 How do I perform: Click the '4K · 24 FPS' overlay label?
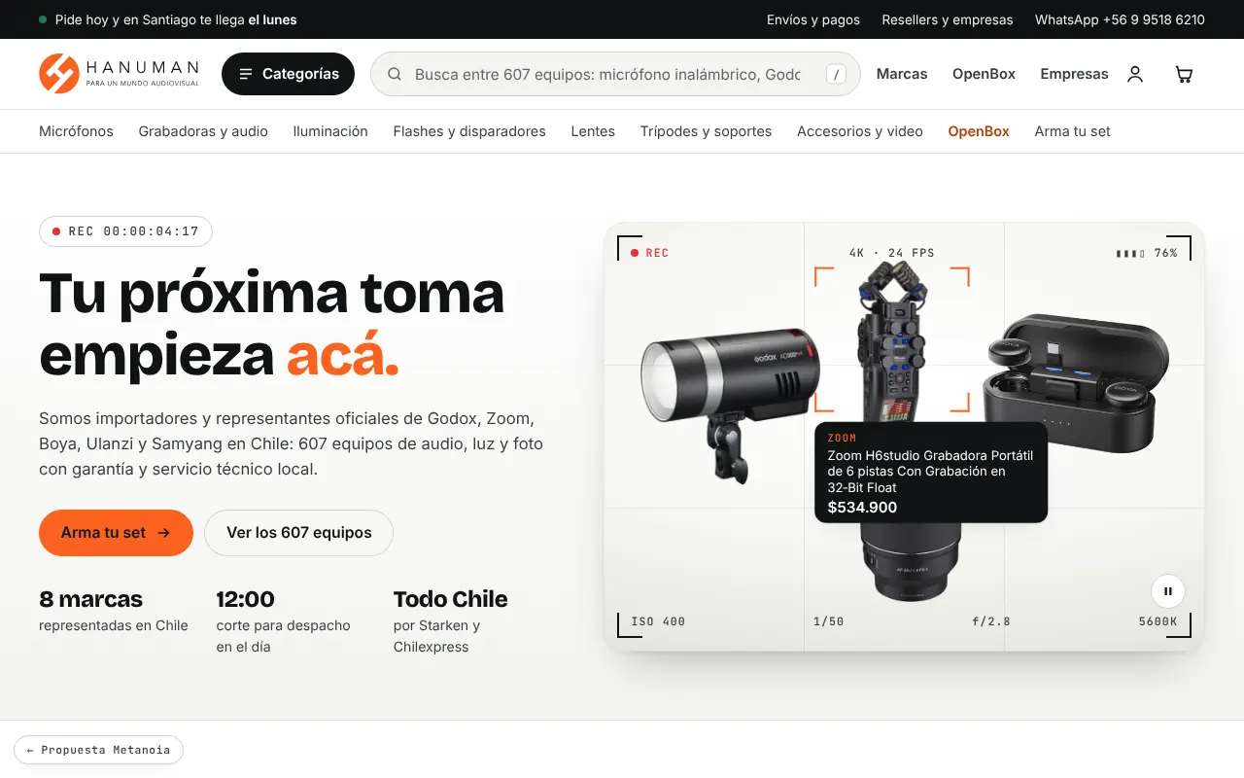tap(891, 253)
